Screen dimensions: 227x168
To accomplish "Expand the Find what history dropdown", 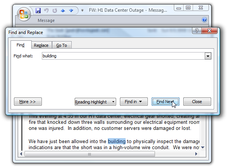I will pyautogui.click(x=208, y=56).
